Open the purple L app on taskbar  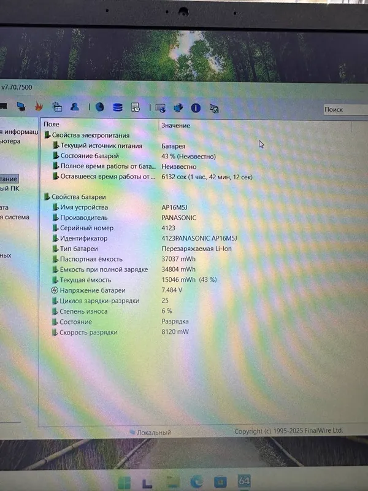(x=147, y=482)
